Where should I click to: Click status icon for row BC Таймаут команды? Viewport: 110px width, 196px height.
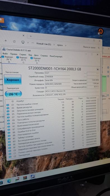9,139
